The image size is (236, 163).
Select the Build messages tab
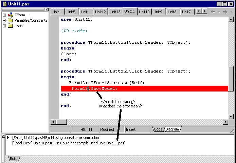tap(14, 158)
